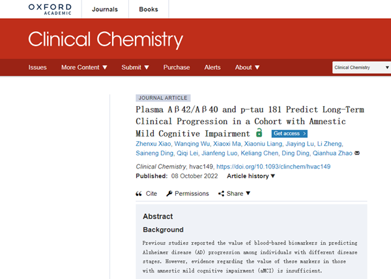Go to the Alerts page
This screenshot has height=279, width=391.
212,68
